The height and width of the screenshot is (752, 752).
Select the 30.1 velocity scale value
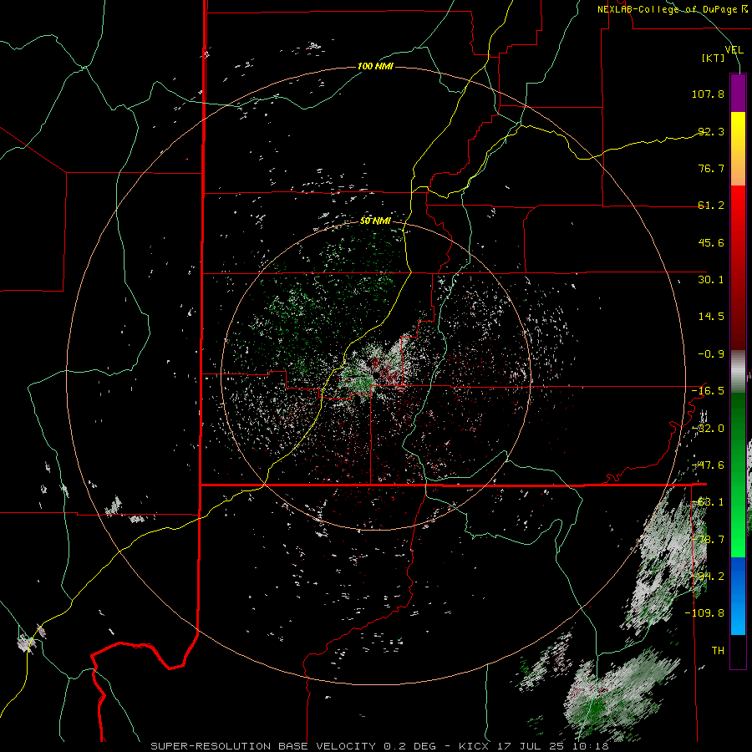(x=711, y=280)
